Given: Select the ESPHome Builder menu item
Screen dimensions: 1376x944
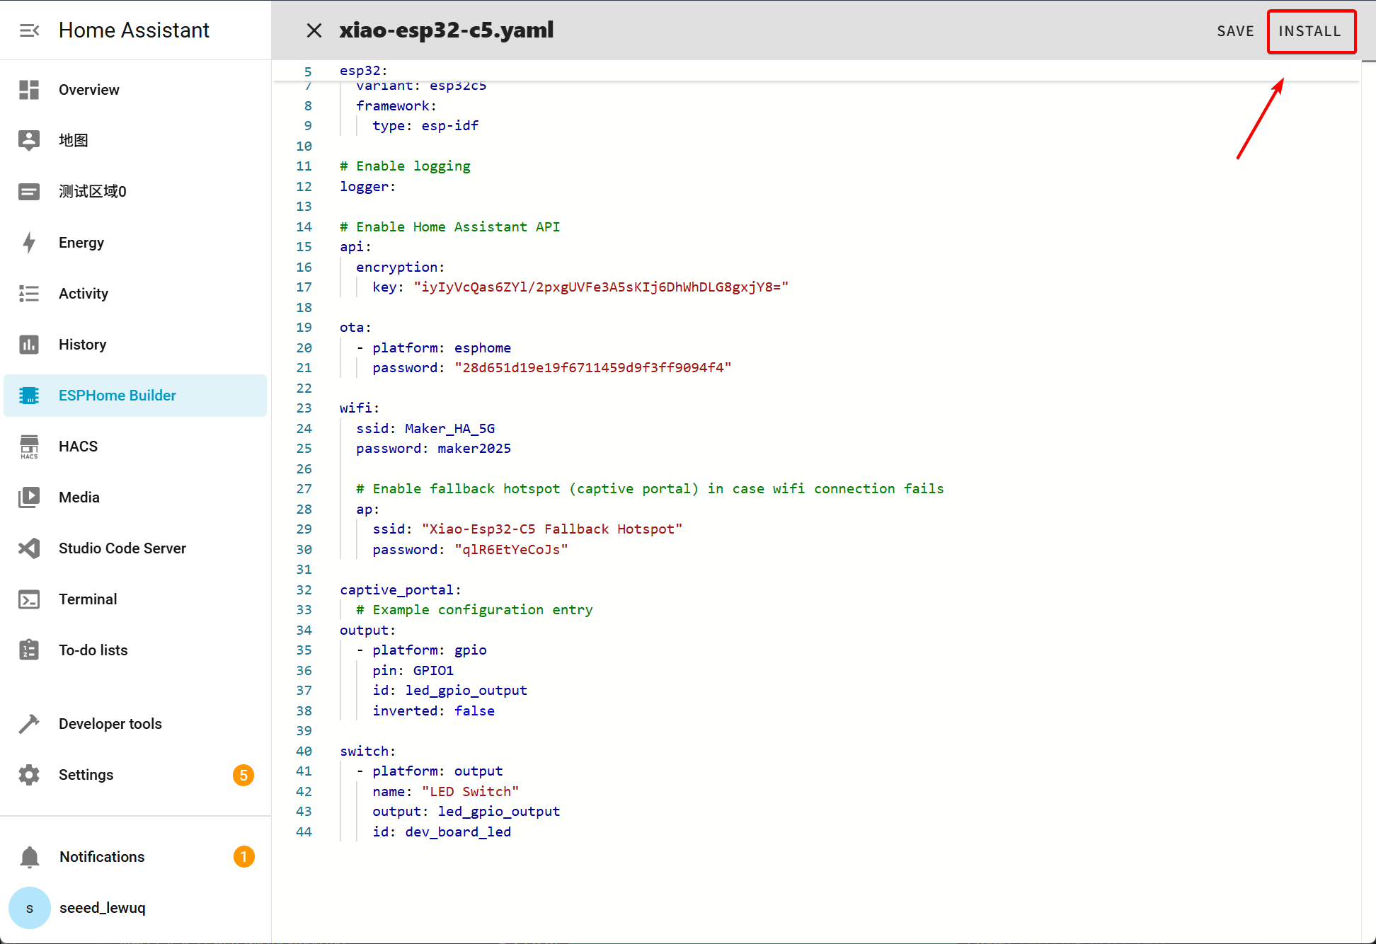Looking at the screenshot, I should point(117,396).
